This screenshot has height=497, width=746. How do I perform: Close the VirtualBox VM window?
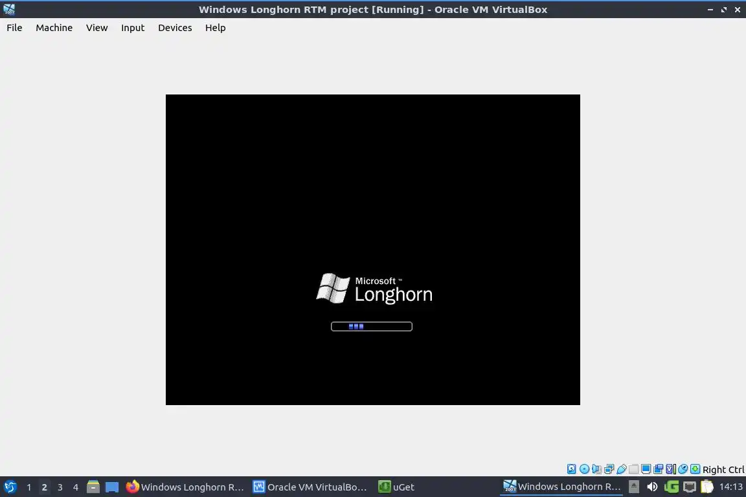738,10
